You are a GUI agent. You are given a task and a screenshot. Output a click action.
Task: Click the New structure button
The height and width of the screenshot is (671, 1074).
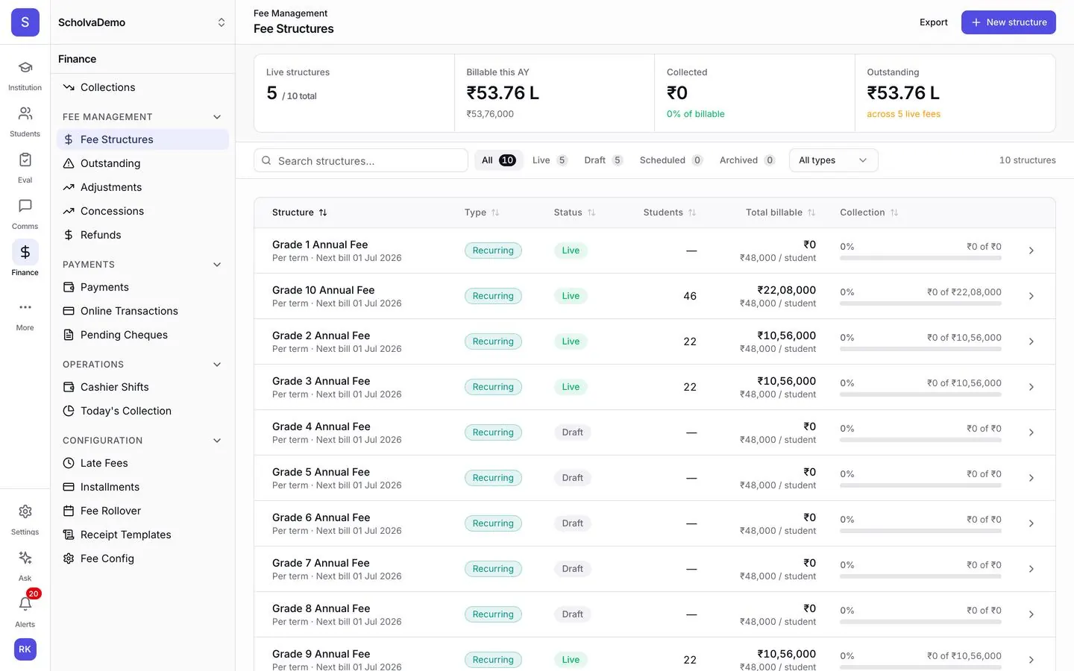[1008, 22]
